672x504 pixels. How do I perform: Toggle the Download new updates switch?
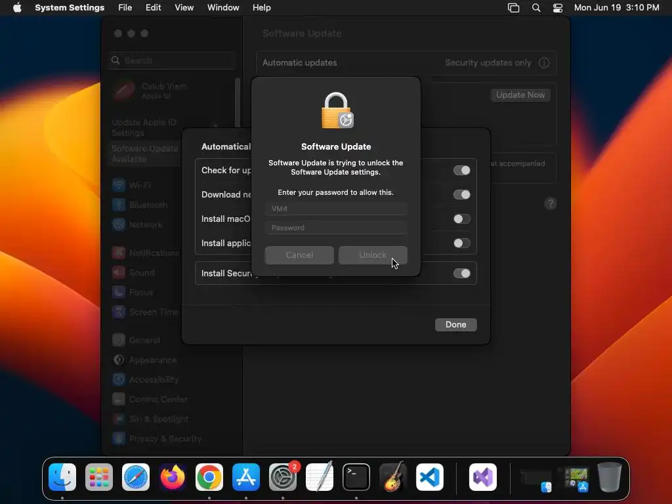click(x=461, y=194)
